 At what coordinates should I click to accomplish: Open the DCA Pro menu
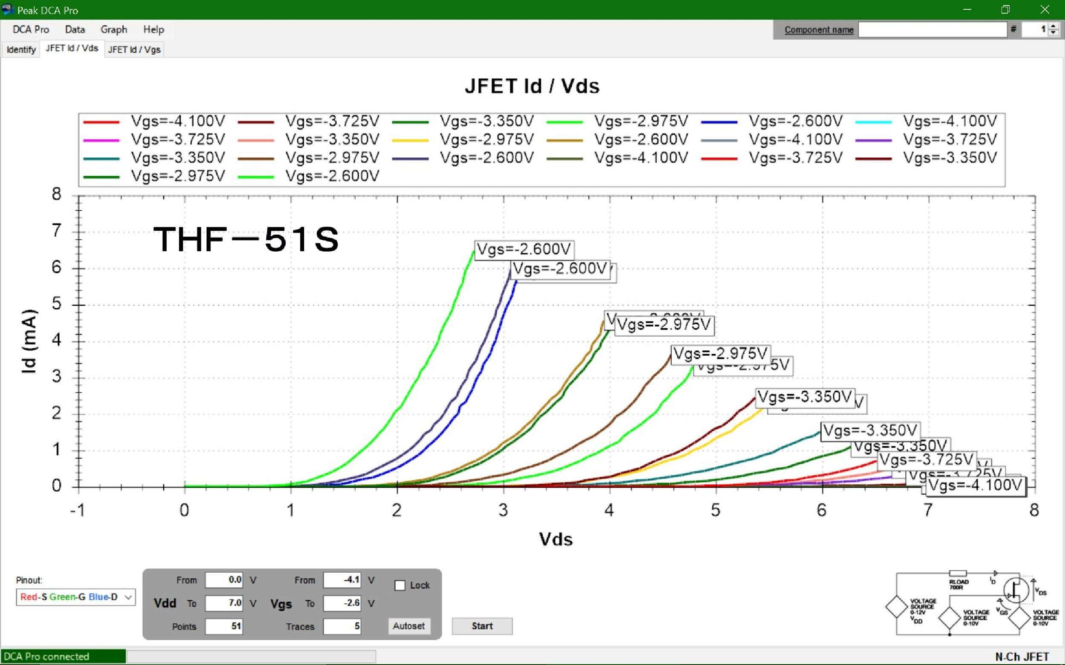31,29
